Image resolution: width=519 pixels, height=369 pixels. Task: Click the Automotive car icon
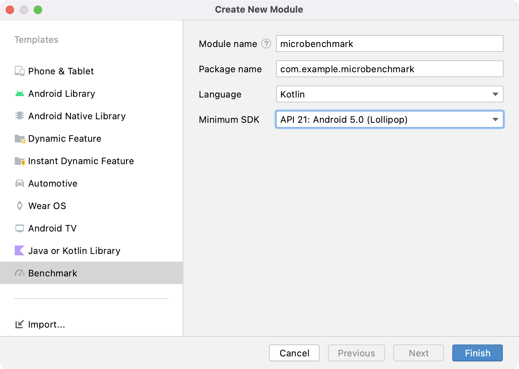(x=20, y=183)
